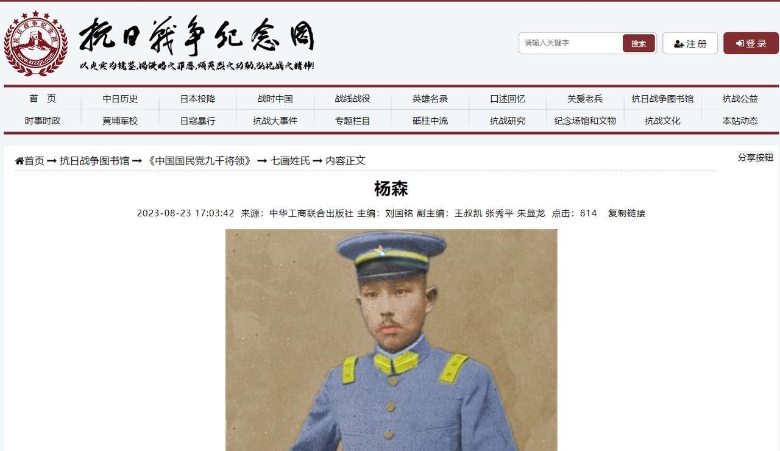Screen dimensions: 780x451
Task: Open 抗日战争图书馆 navigation item
Action: pos(662,99)
